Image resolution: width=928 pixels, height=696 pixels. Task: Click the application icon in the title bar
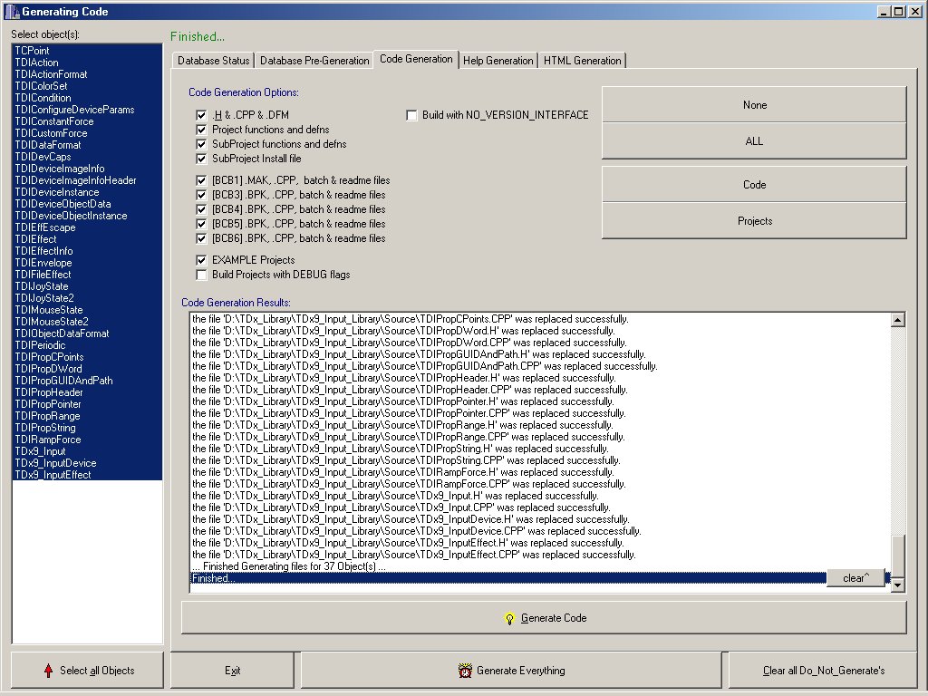pyautogui.click(x=11, y=11)
